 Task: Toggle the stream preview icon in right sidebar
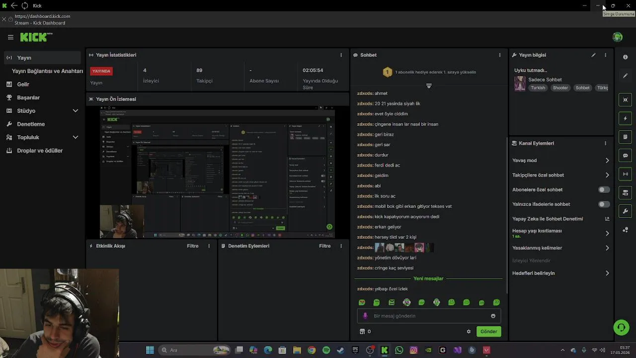[x=626, y=100]
